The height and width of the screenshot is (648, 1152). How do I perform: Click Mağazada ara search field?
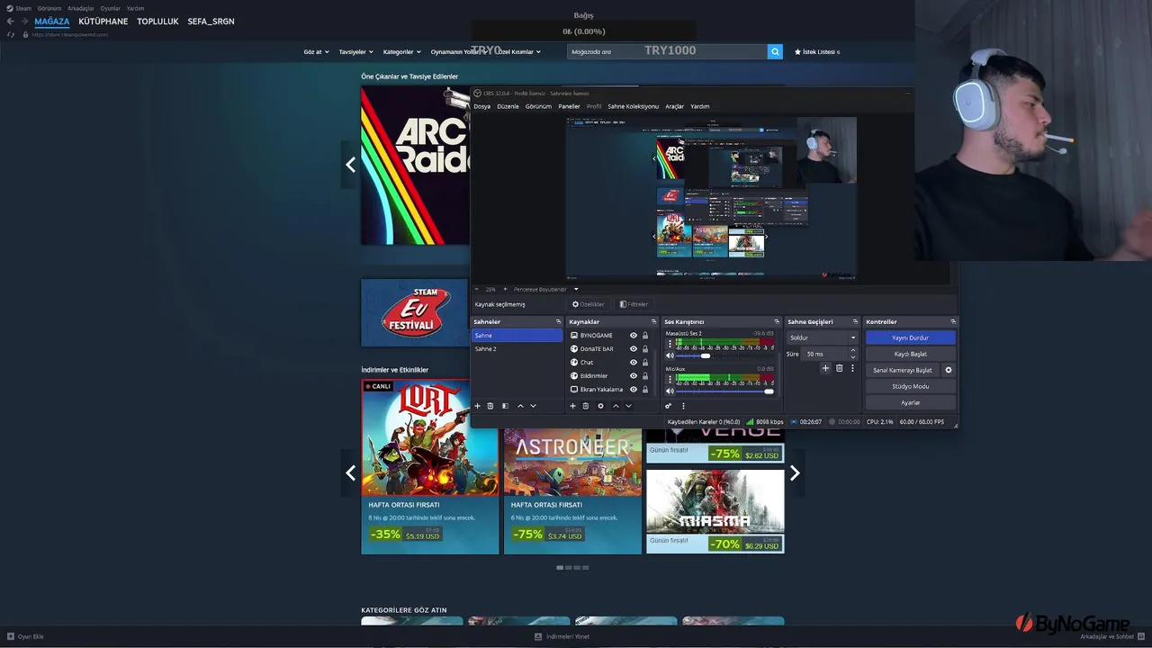pyautogui.click(x=667, y=52)
